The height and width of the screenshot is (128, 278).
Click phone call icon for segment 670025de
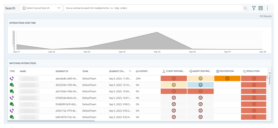pyautogui.click(x=12, y=98)
